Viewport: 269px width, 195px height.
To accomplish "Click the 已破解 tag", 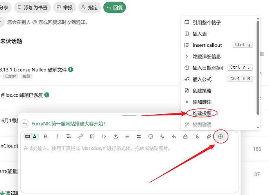I will point(11,76).
